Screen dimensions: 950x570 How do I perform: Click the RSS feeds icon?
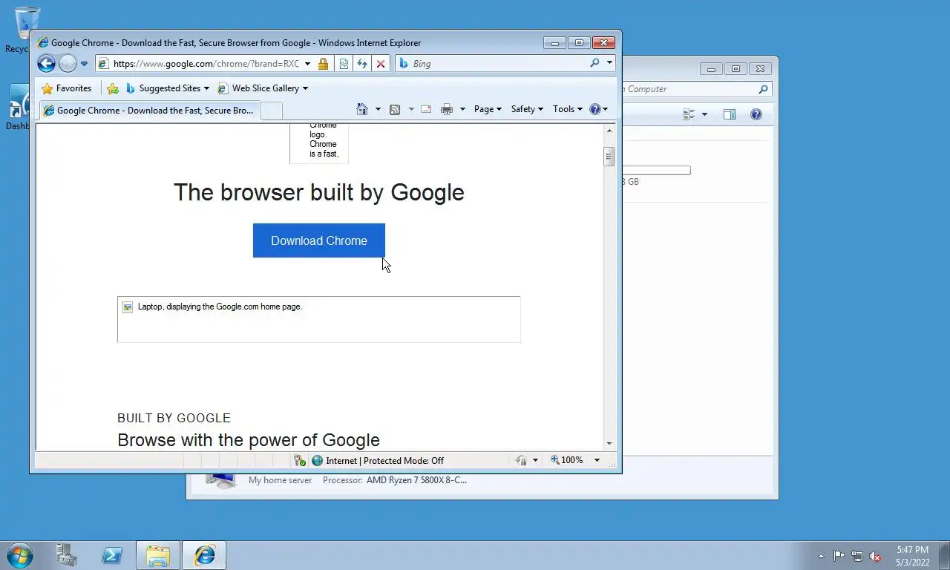click(x=395, y=109)
